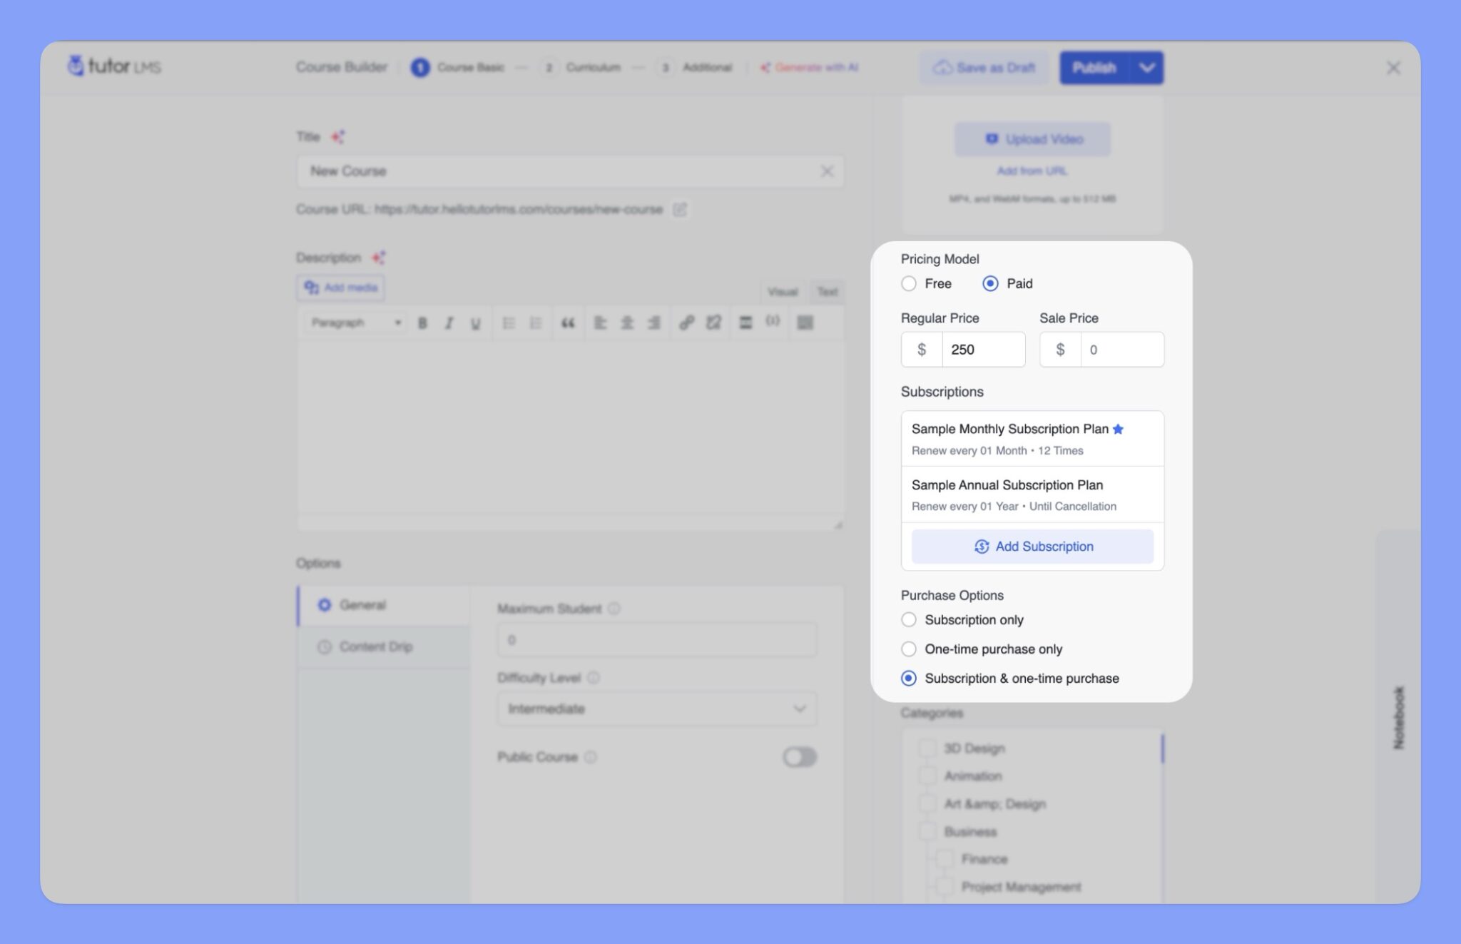Open the Add media dialog
The height and width of the screenshot is (944, 1461).
pyautogui.click(x=340, y=288)
